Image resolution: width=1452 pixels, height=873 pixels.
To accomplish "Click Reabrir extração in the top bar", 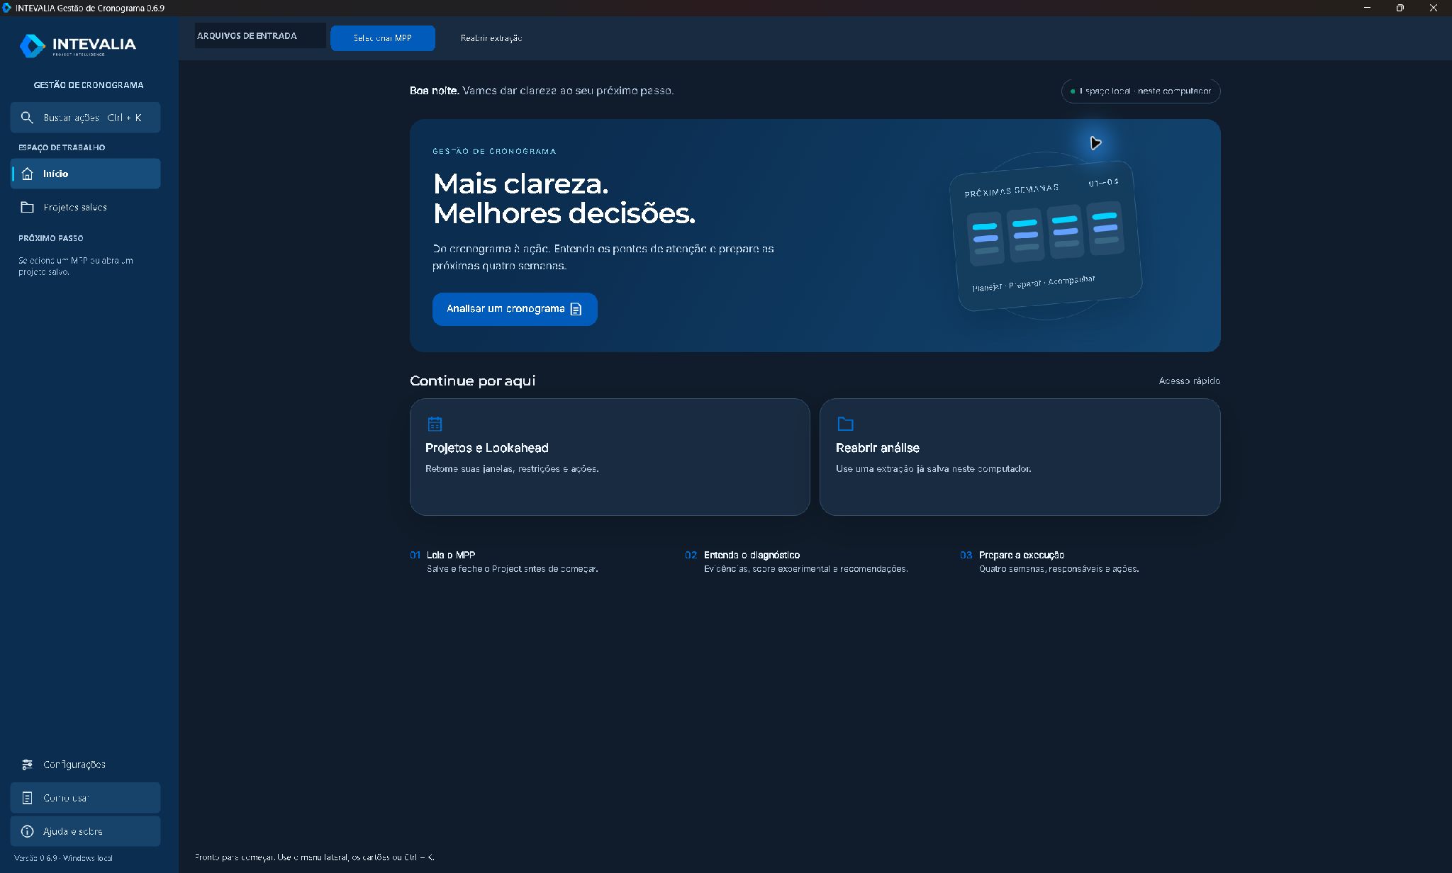I will click(x=491, y=38).
